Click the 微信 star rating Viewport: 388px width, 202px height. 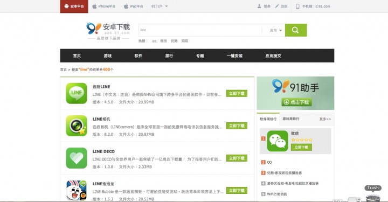pos(302,140)
